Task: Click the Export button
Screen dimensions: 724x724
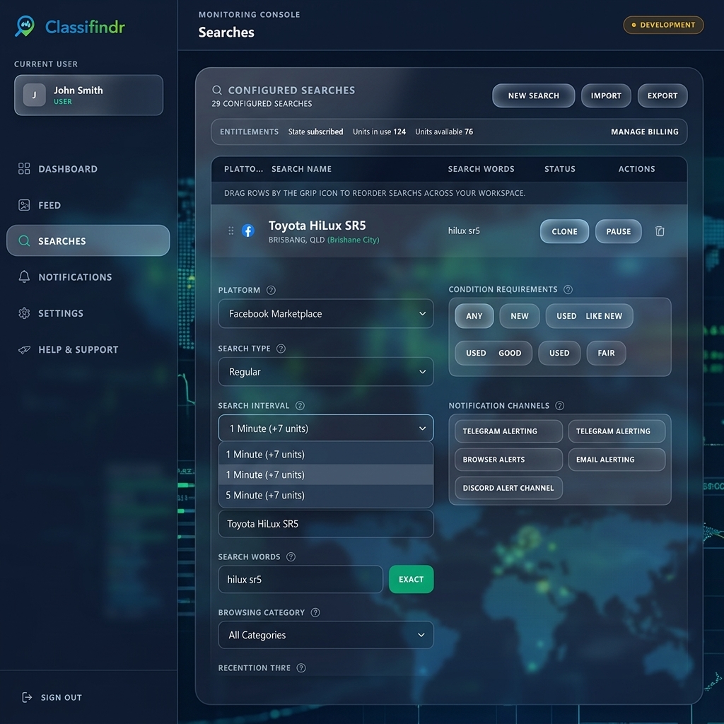Action: (662, 95)
